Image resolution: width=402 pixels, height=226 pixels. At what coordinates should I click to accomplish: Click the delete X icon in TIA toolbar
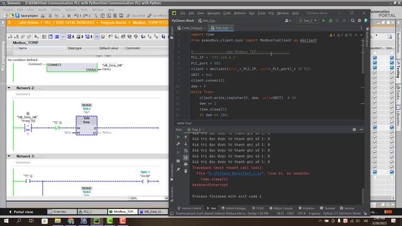tap(69, 16)
